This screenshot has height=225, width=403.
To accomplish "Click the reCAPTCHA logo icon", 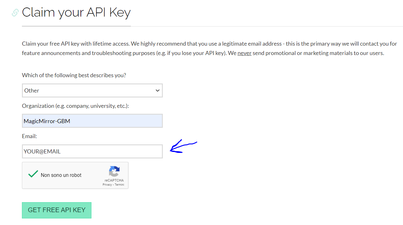I will point(114,171).
